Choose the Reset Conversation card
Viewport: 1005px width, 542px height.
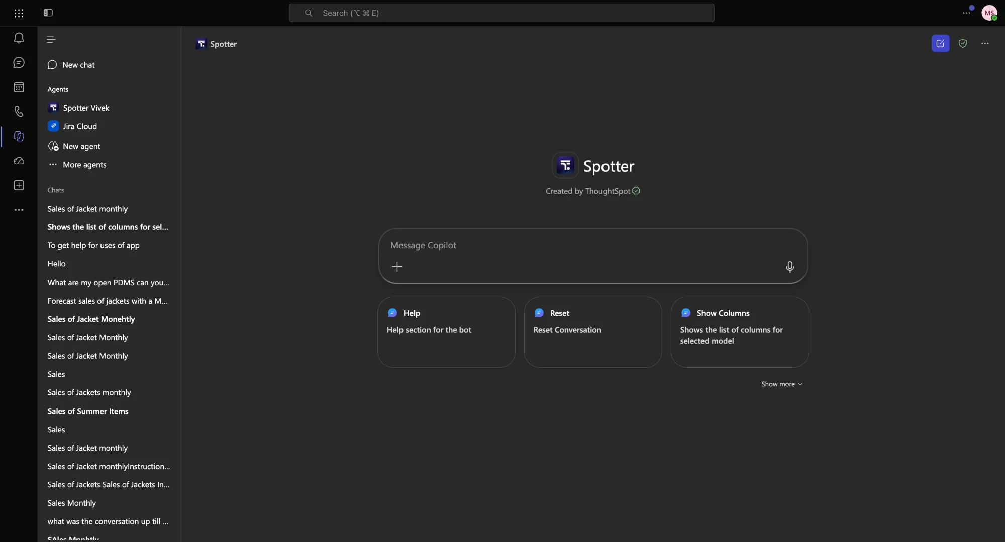click(x=593, y=332)
